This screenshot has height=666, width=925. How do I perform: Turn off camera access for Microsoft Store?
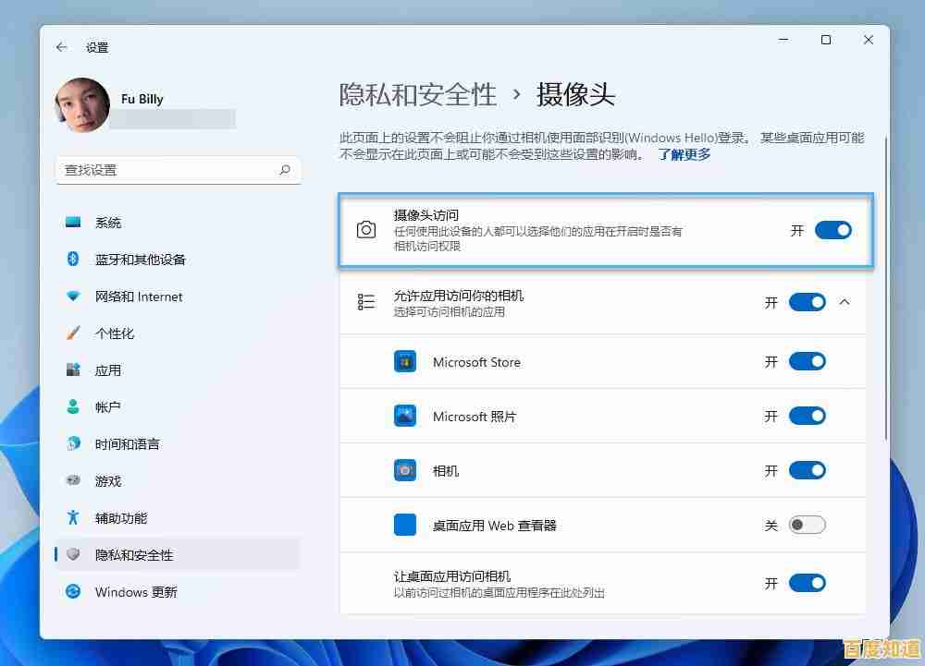coord(807,361)
